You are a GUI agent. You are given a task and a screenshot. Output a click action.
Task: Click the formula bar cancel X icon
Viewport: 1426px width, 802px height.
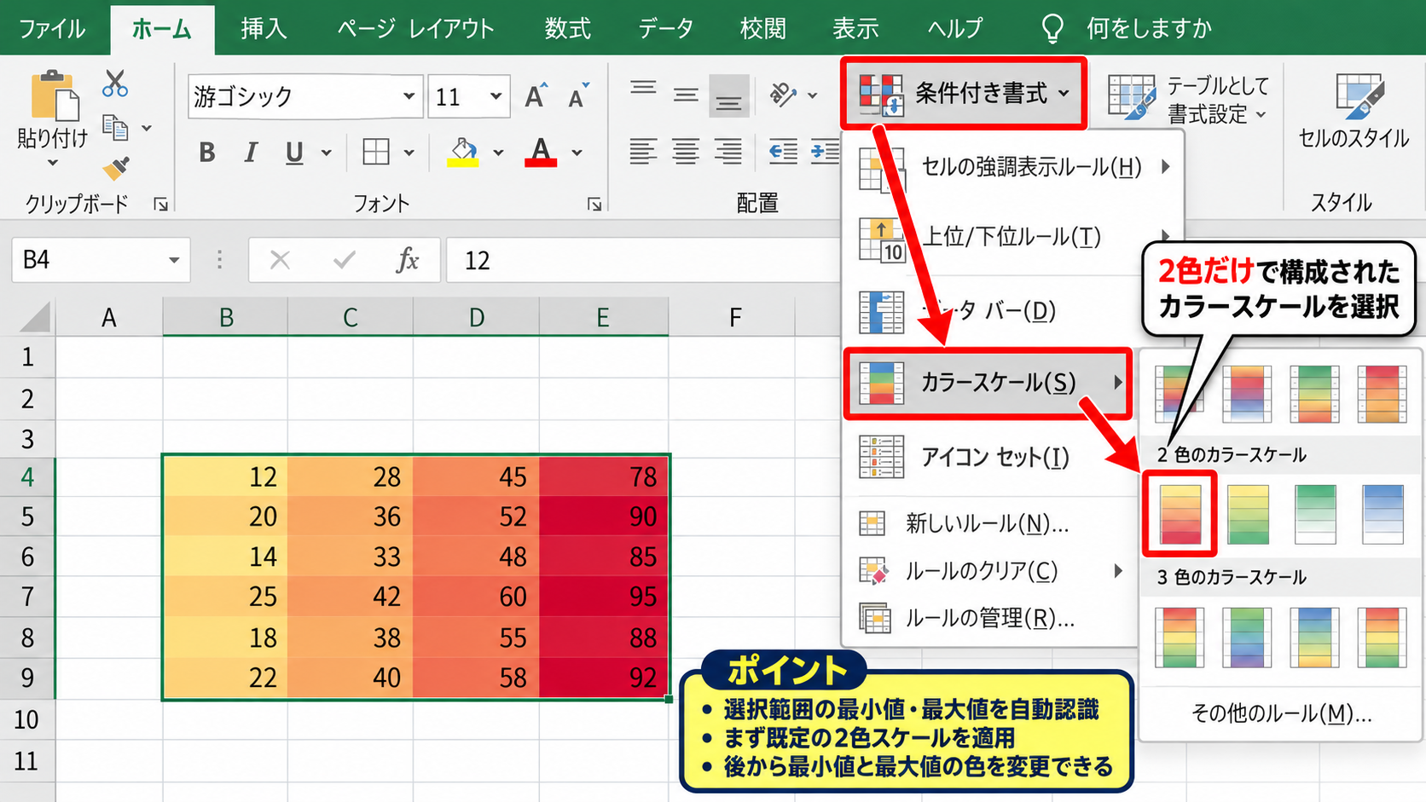point(280,260)
